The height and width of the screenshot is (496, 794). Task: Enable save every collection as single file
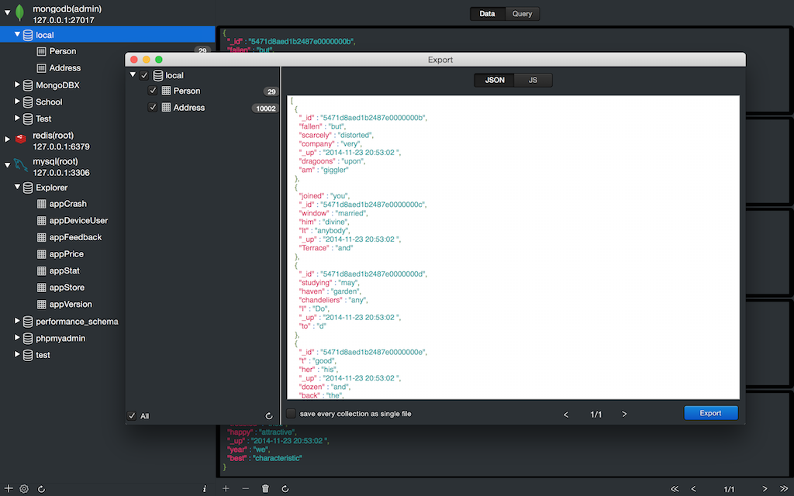(292, 414)
